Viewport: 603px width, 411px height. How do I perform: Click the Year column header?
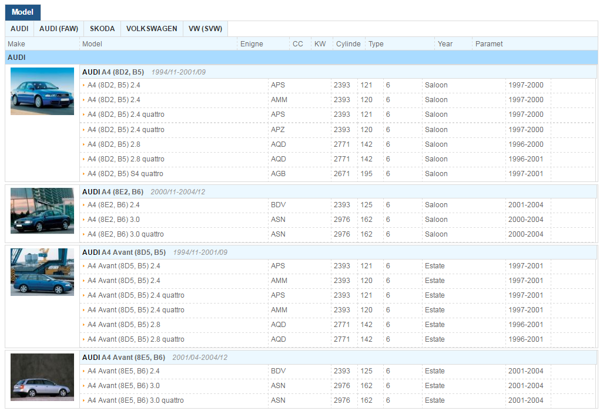click(445, 44)
